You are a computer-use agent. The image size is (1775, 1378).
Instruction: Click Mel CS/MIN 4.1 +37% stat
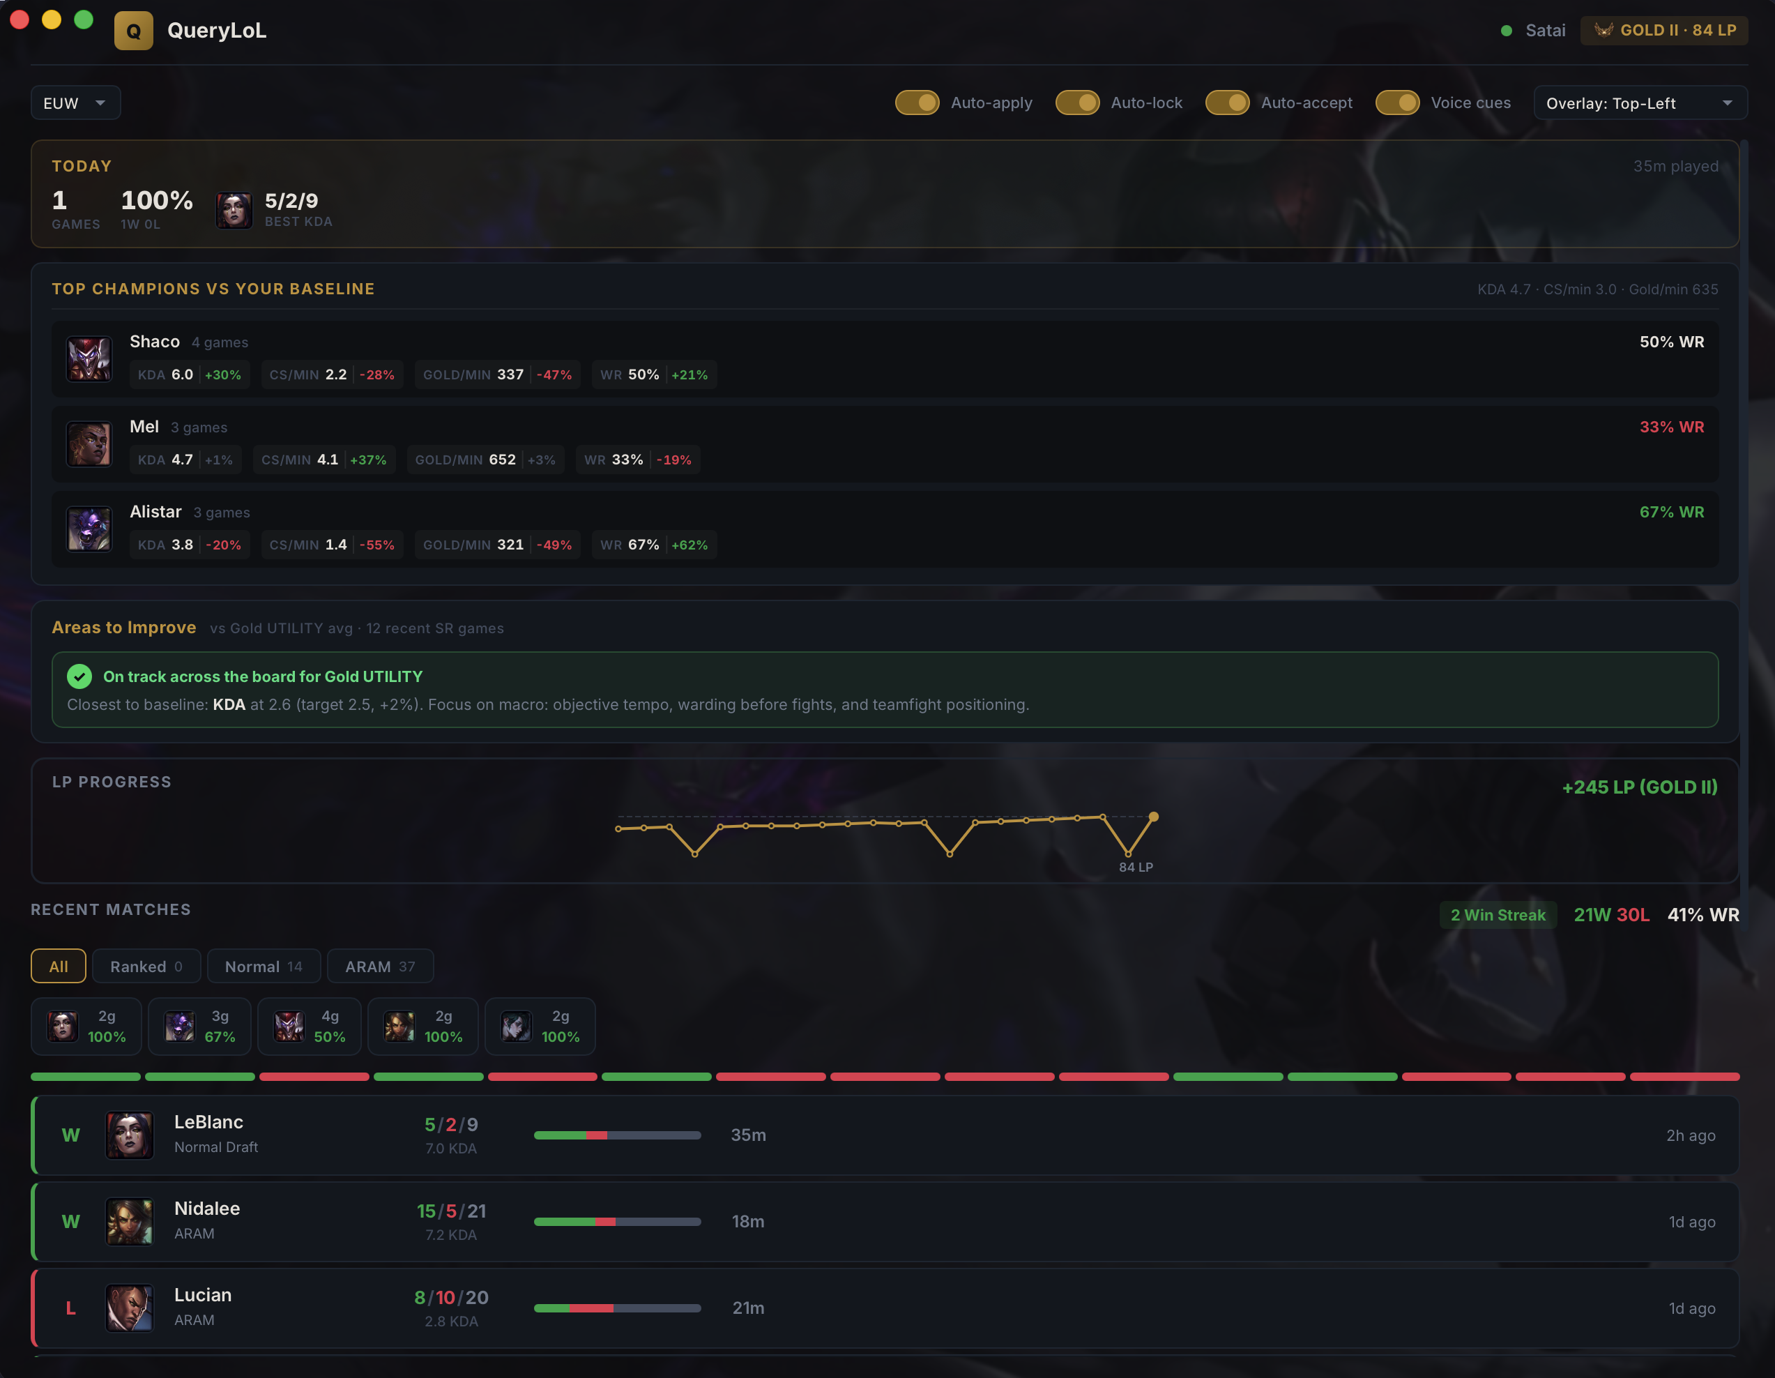(323, 460)
